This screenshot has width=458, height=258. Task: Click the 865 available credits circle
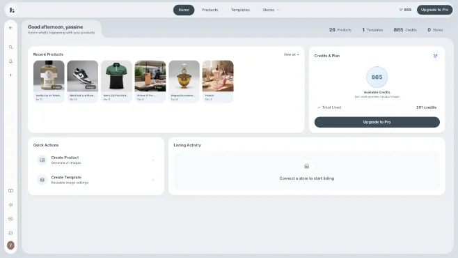pos(377,77)
